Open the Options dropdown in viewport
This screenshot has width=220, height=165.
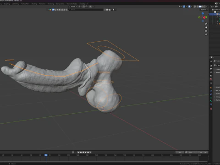click(x=204, y=10)
